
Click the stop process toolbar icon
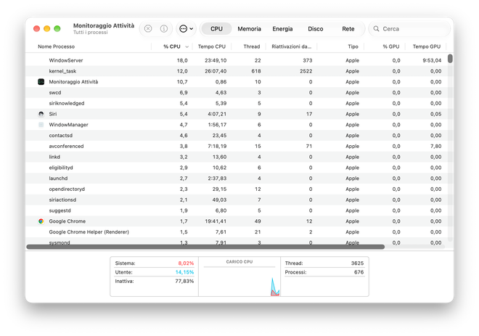[148, 29]
